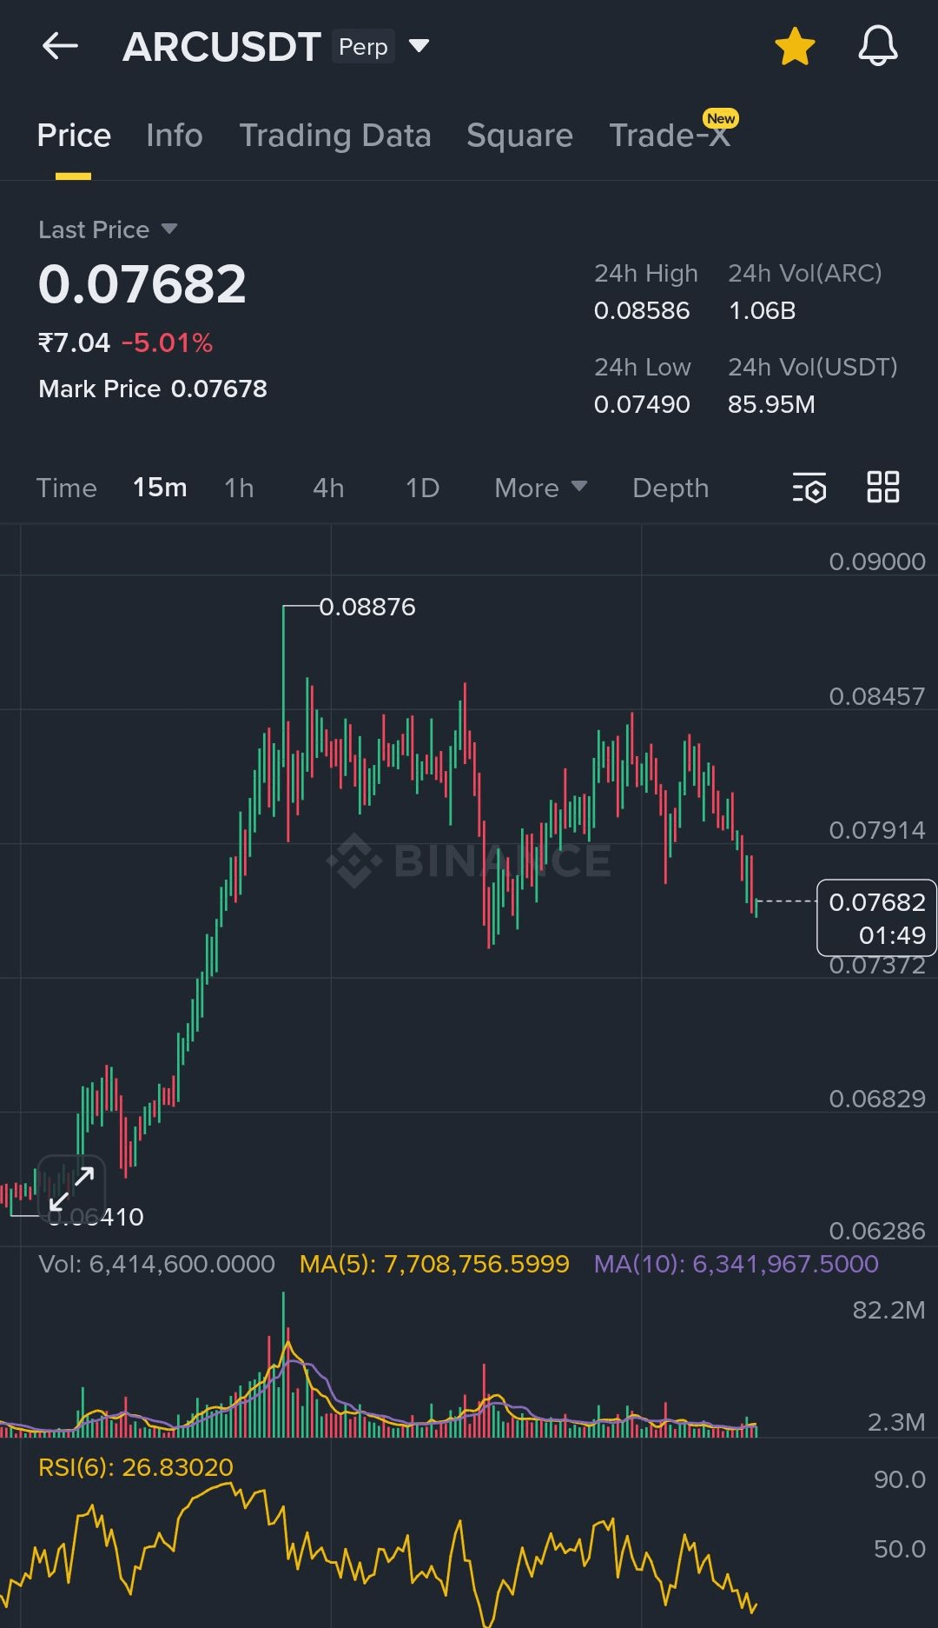Open the Trading Data tab
This screenshot has width=938, height=1628.
pyautogui.click(x=335, y=136)
